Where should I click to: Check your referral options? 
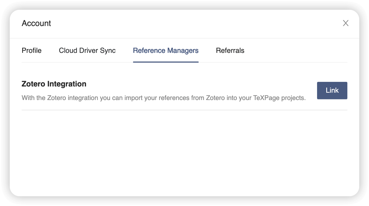(x=230, y=50)
